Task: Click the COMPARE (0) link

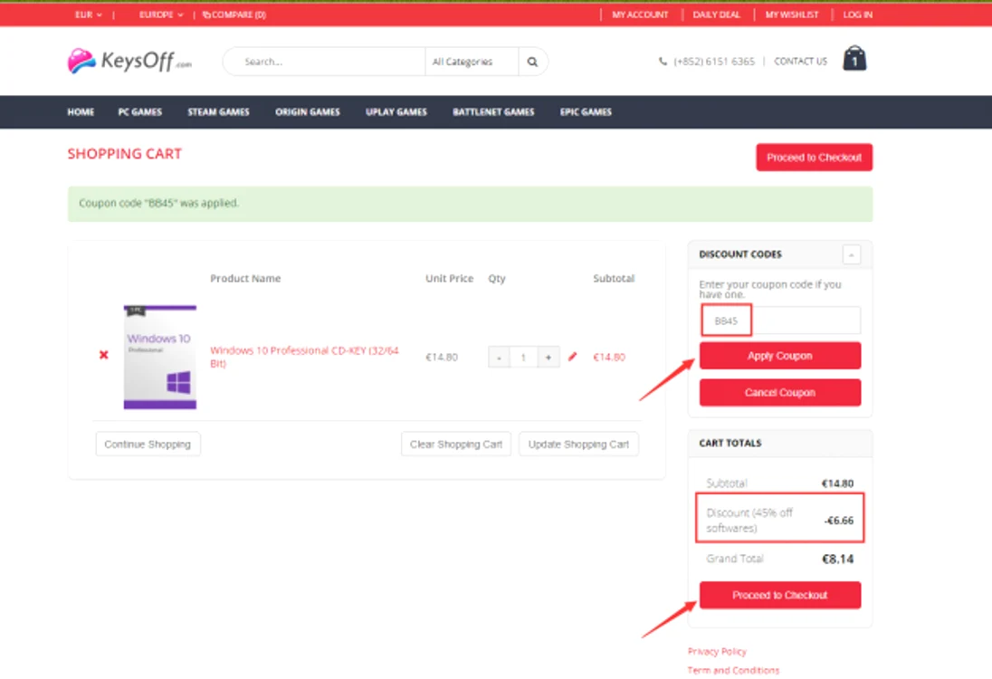Action: (x=234, y=14)
